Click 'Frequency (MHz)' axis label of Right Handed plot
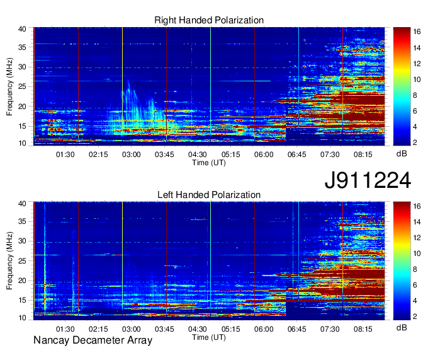The height and width of the screenshot is (348, 428). [x=9, y=86]
